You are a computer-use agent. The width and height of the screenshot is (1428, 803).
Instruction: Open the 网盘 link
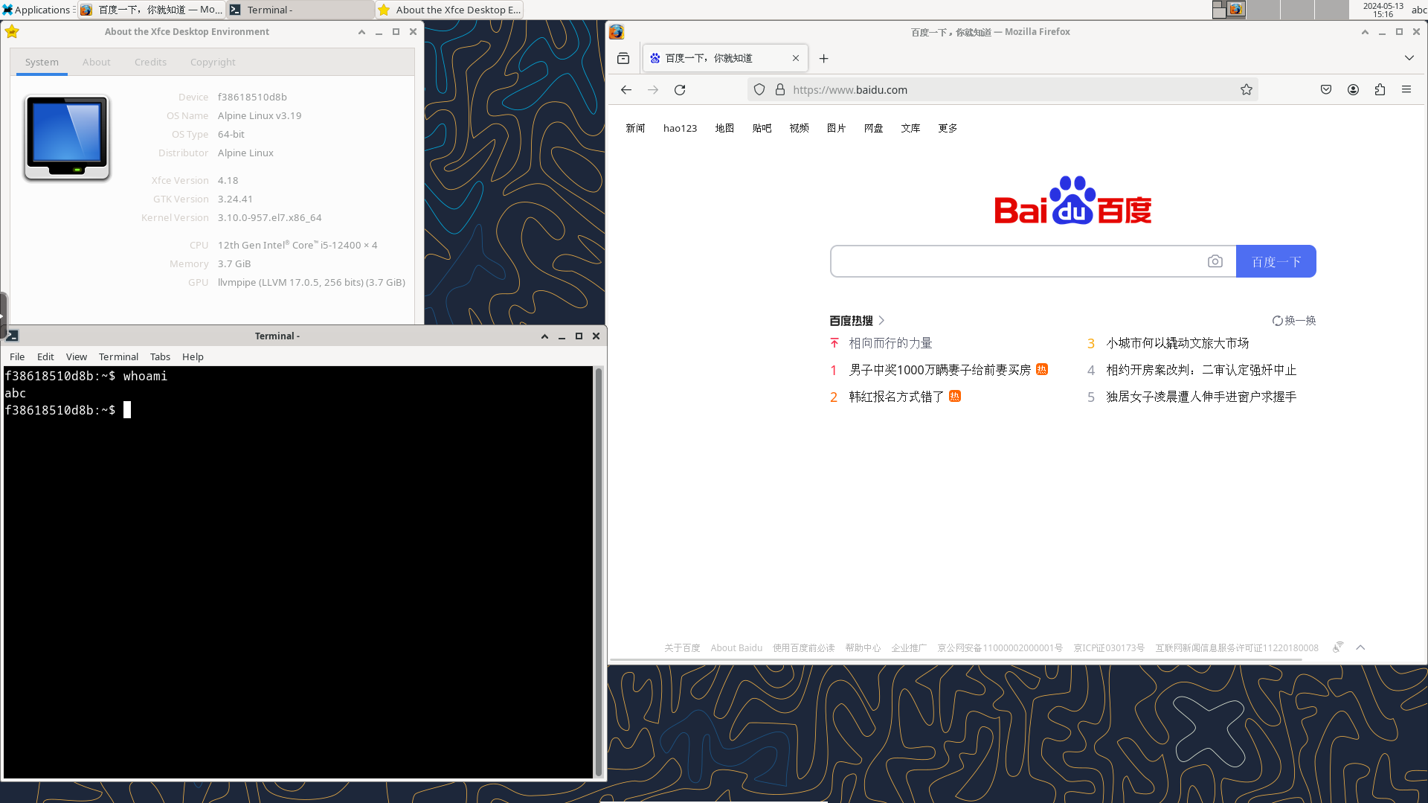pyautogui.click(x=873, y=128)
